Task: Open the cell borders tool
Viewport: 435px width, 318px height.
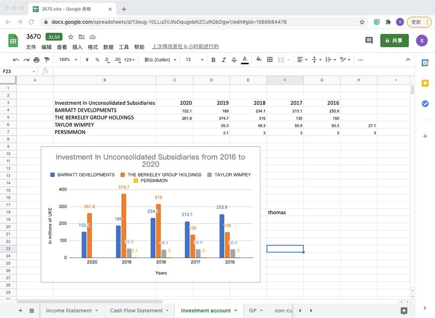Action: click(x=270, y=60)
